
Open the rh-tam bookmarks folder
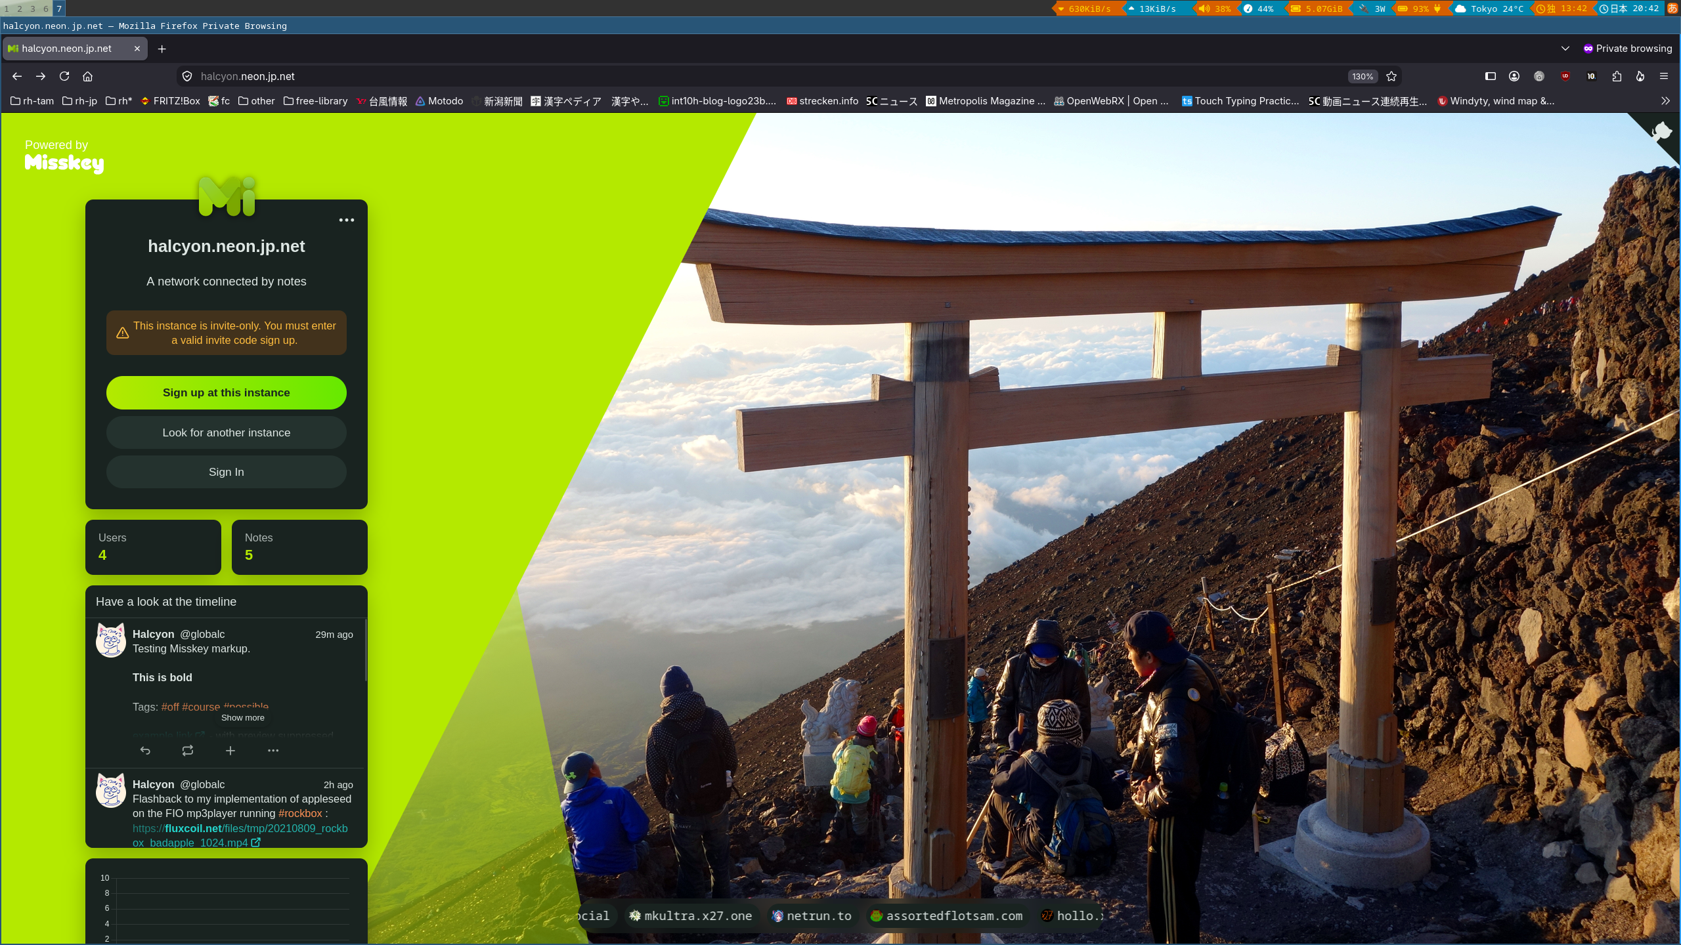(x=32, y=101)
